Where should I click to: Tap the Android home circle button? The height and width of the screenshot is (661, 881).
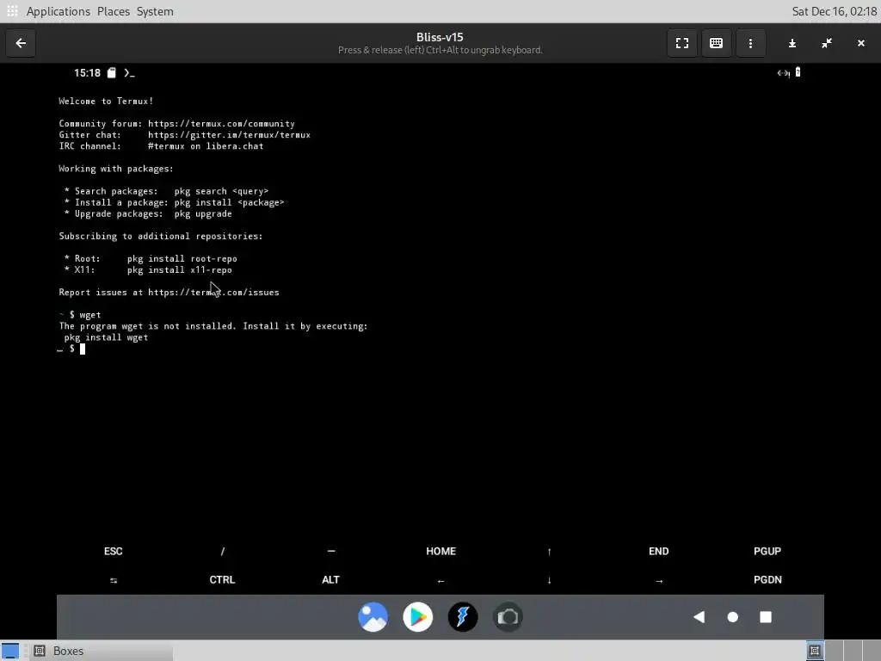point(733,617)
